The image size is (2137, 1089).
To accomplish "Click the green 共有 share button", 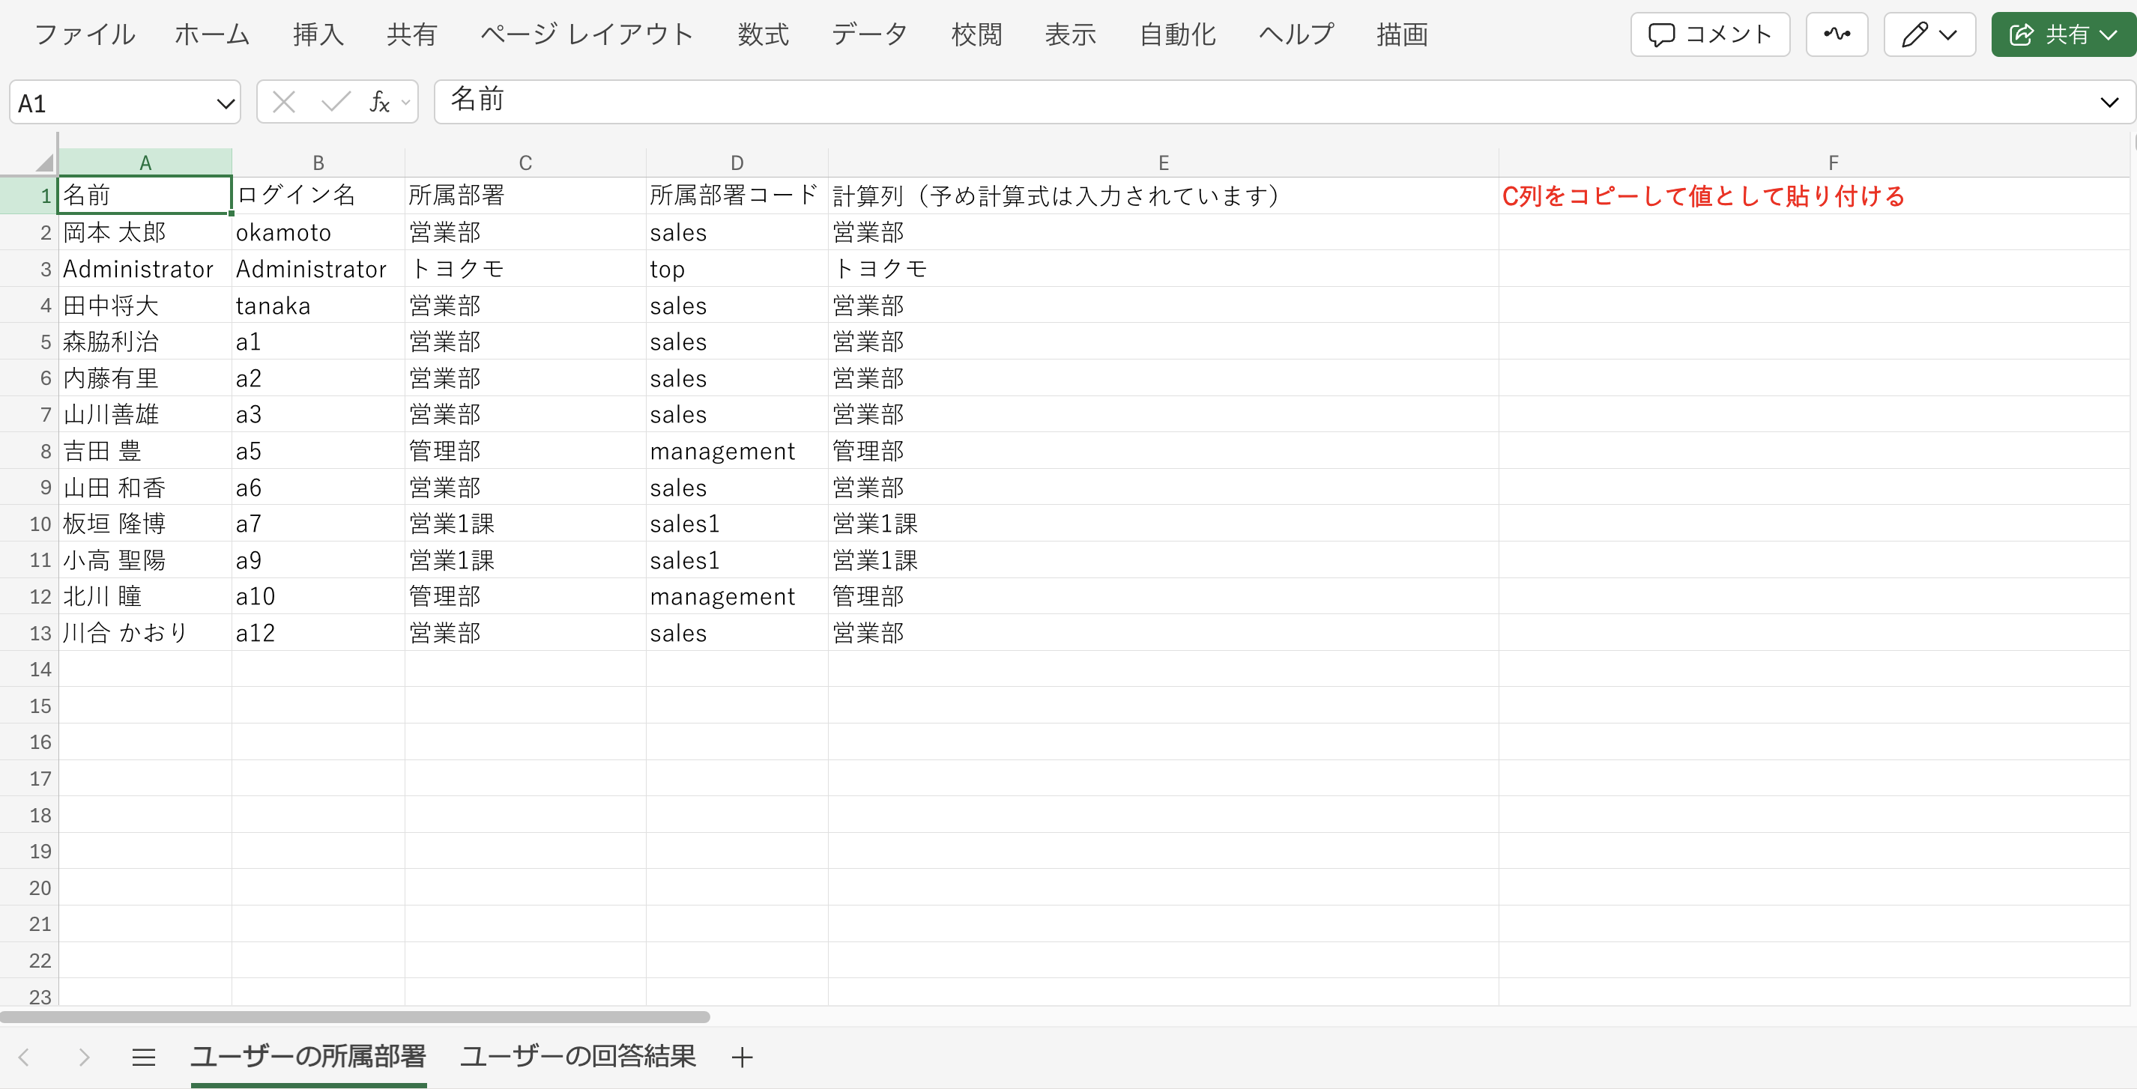I will point(2064,35).
